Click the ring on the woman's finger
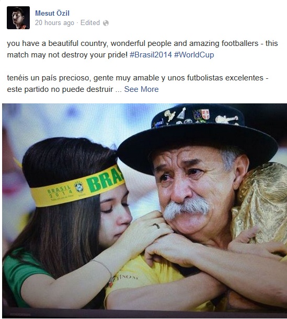The image size is (287, 319). tap(156, 226)
